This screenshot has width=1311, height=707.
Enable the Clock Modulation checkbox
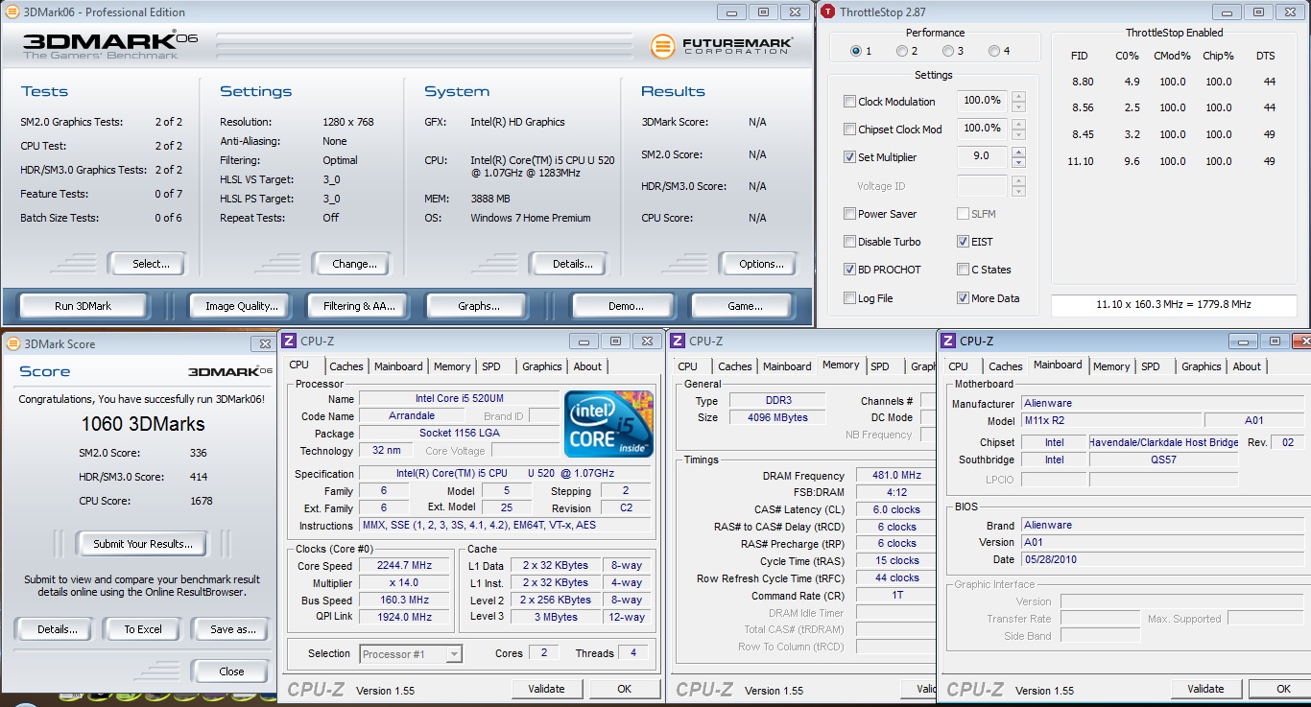pos(849,102)
